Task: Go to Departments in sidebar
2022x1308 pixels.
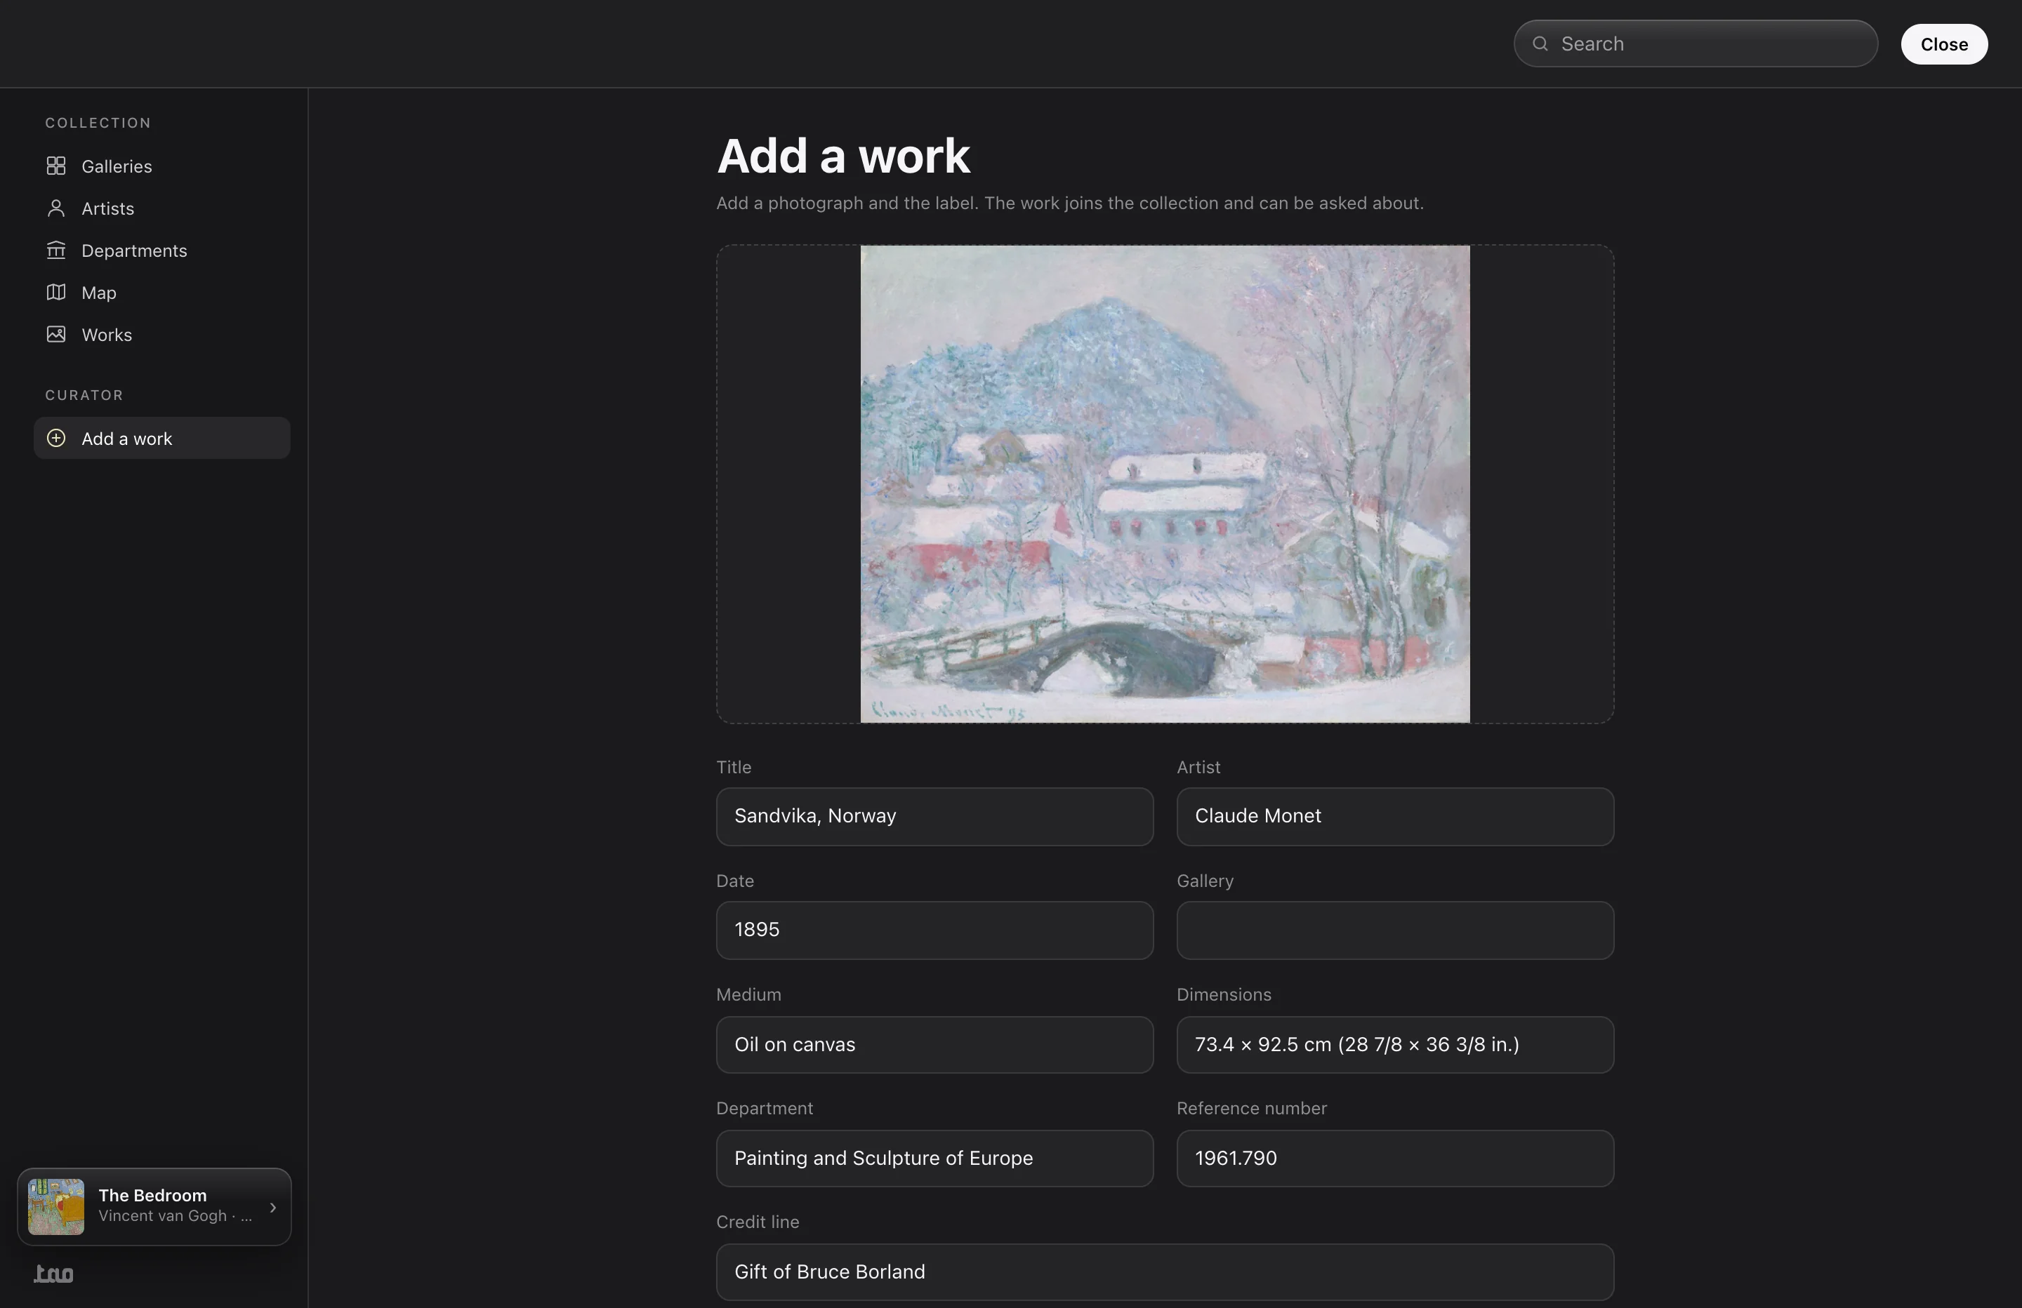Action: [161, 250]
